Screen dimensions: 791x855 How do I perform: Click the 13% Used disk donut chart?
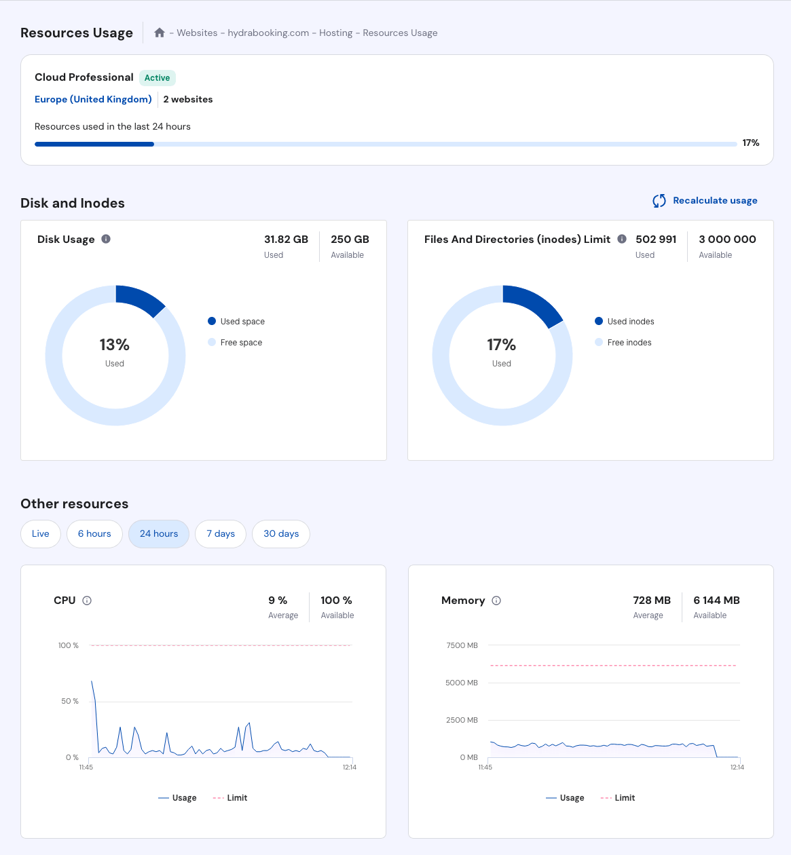pos(115,356)
